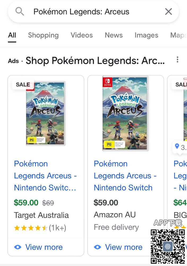Open the News tab
This screenshot has height=266, width=187.
[114, 35]
